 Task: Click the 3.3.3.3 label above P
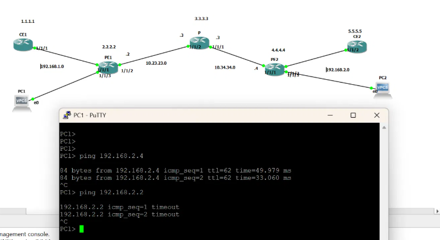pyautogui.click(x=202, y=19)
